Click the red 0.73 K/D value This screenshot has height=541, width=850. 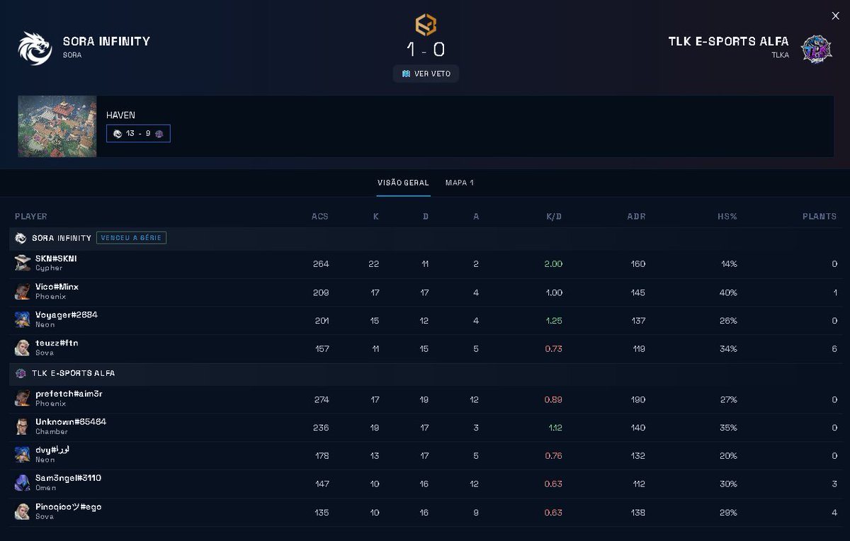coord(553,349)
